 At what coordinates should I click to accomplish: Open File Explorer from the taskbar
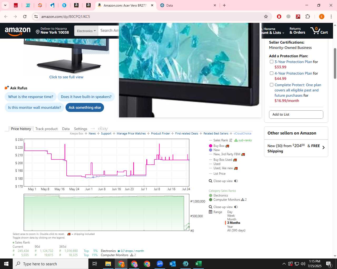tap(108, 264)
